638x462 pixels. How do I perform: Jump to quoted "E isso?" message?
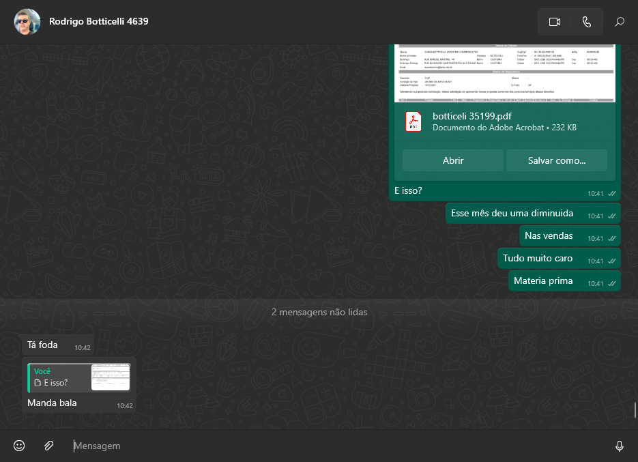[x=58, y=377]
